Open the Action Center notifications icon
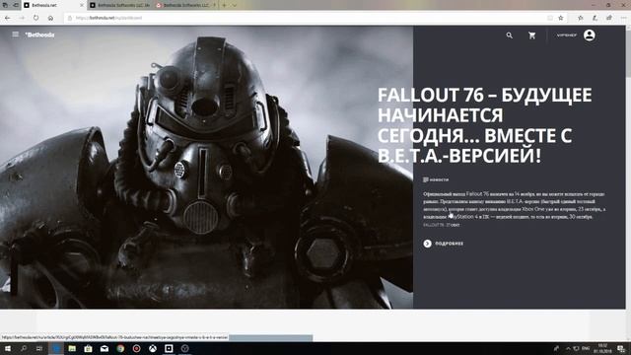The height and width of the screenshot is (355, 631). (621, 348)
